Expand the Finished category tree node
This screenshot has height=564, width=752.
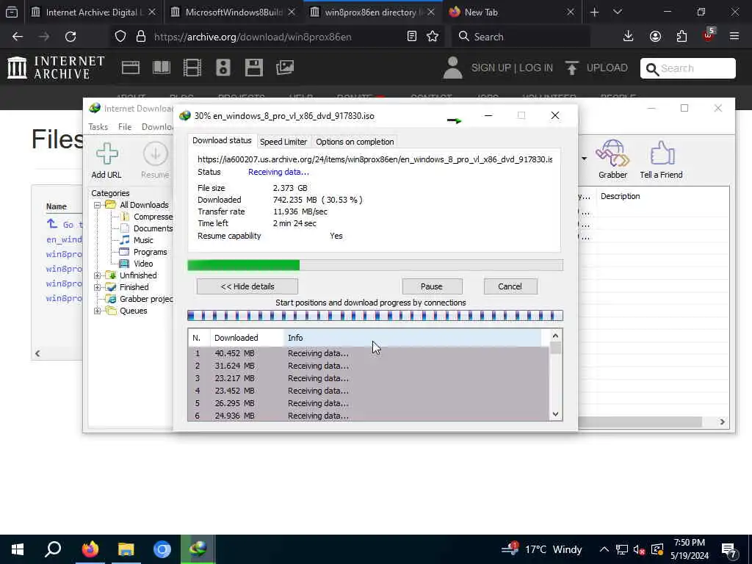[x=97, y=287]
